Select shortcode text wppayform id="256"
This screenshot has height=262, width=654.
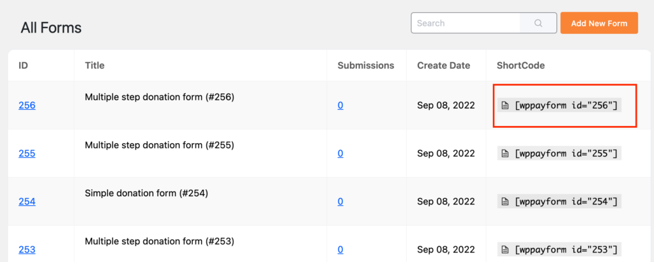click(566, 105)
